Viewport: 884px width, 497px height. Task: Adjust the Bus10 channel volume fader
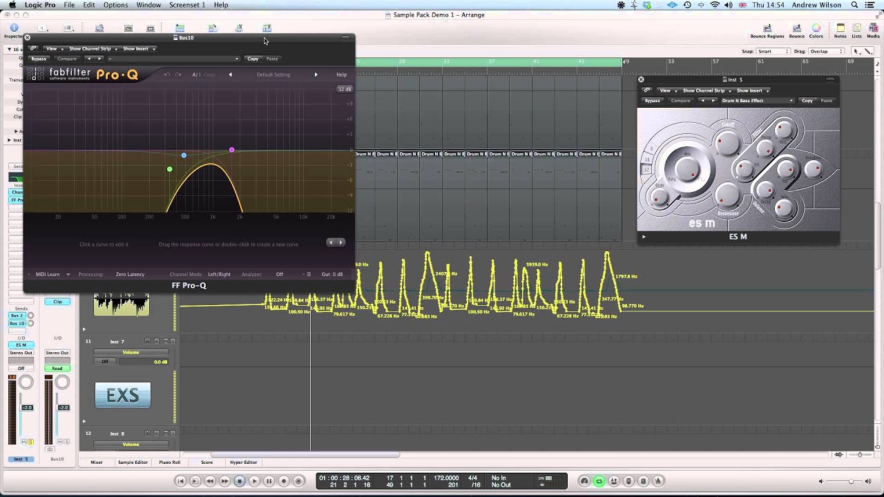click(63, 408)
